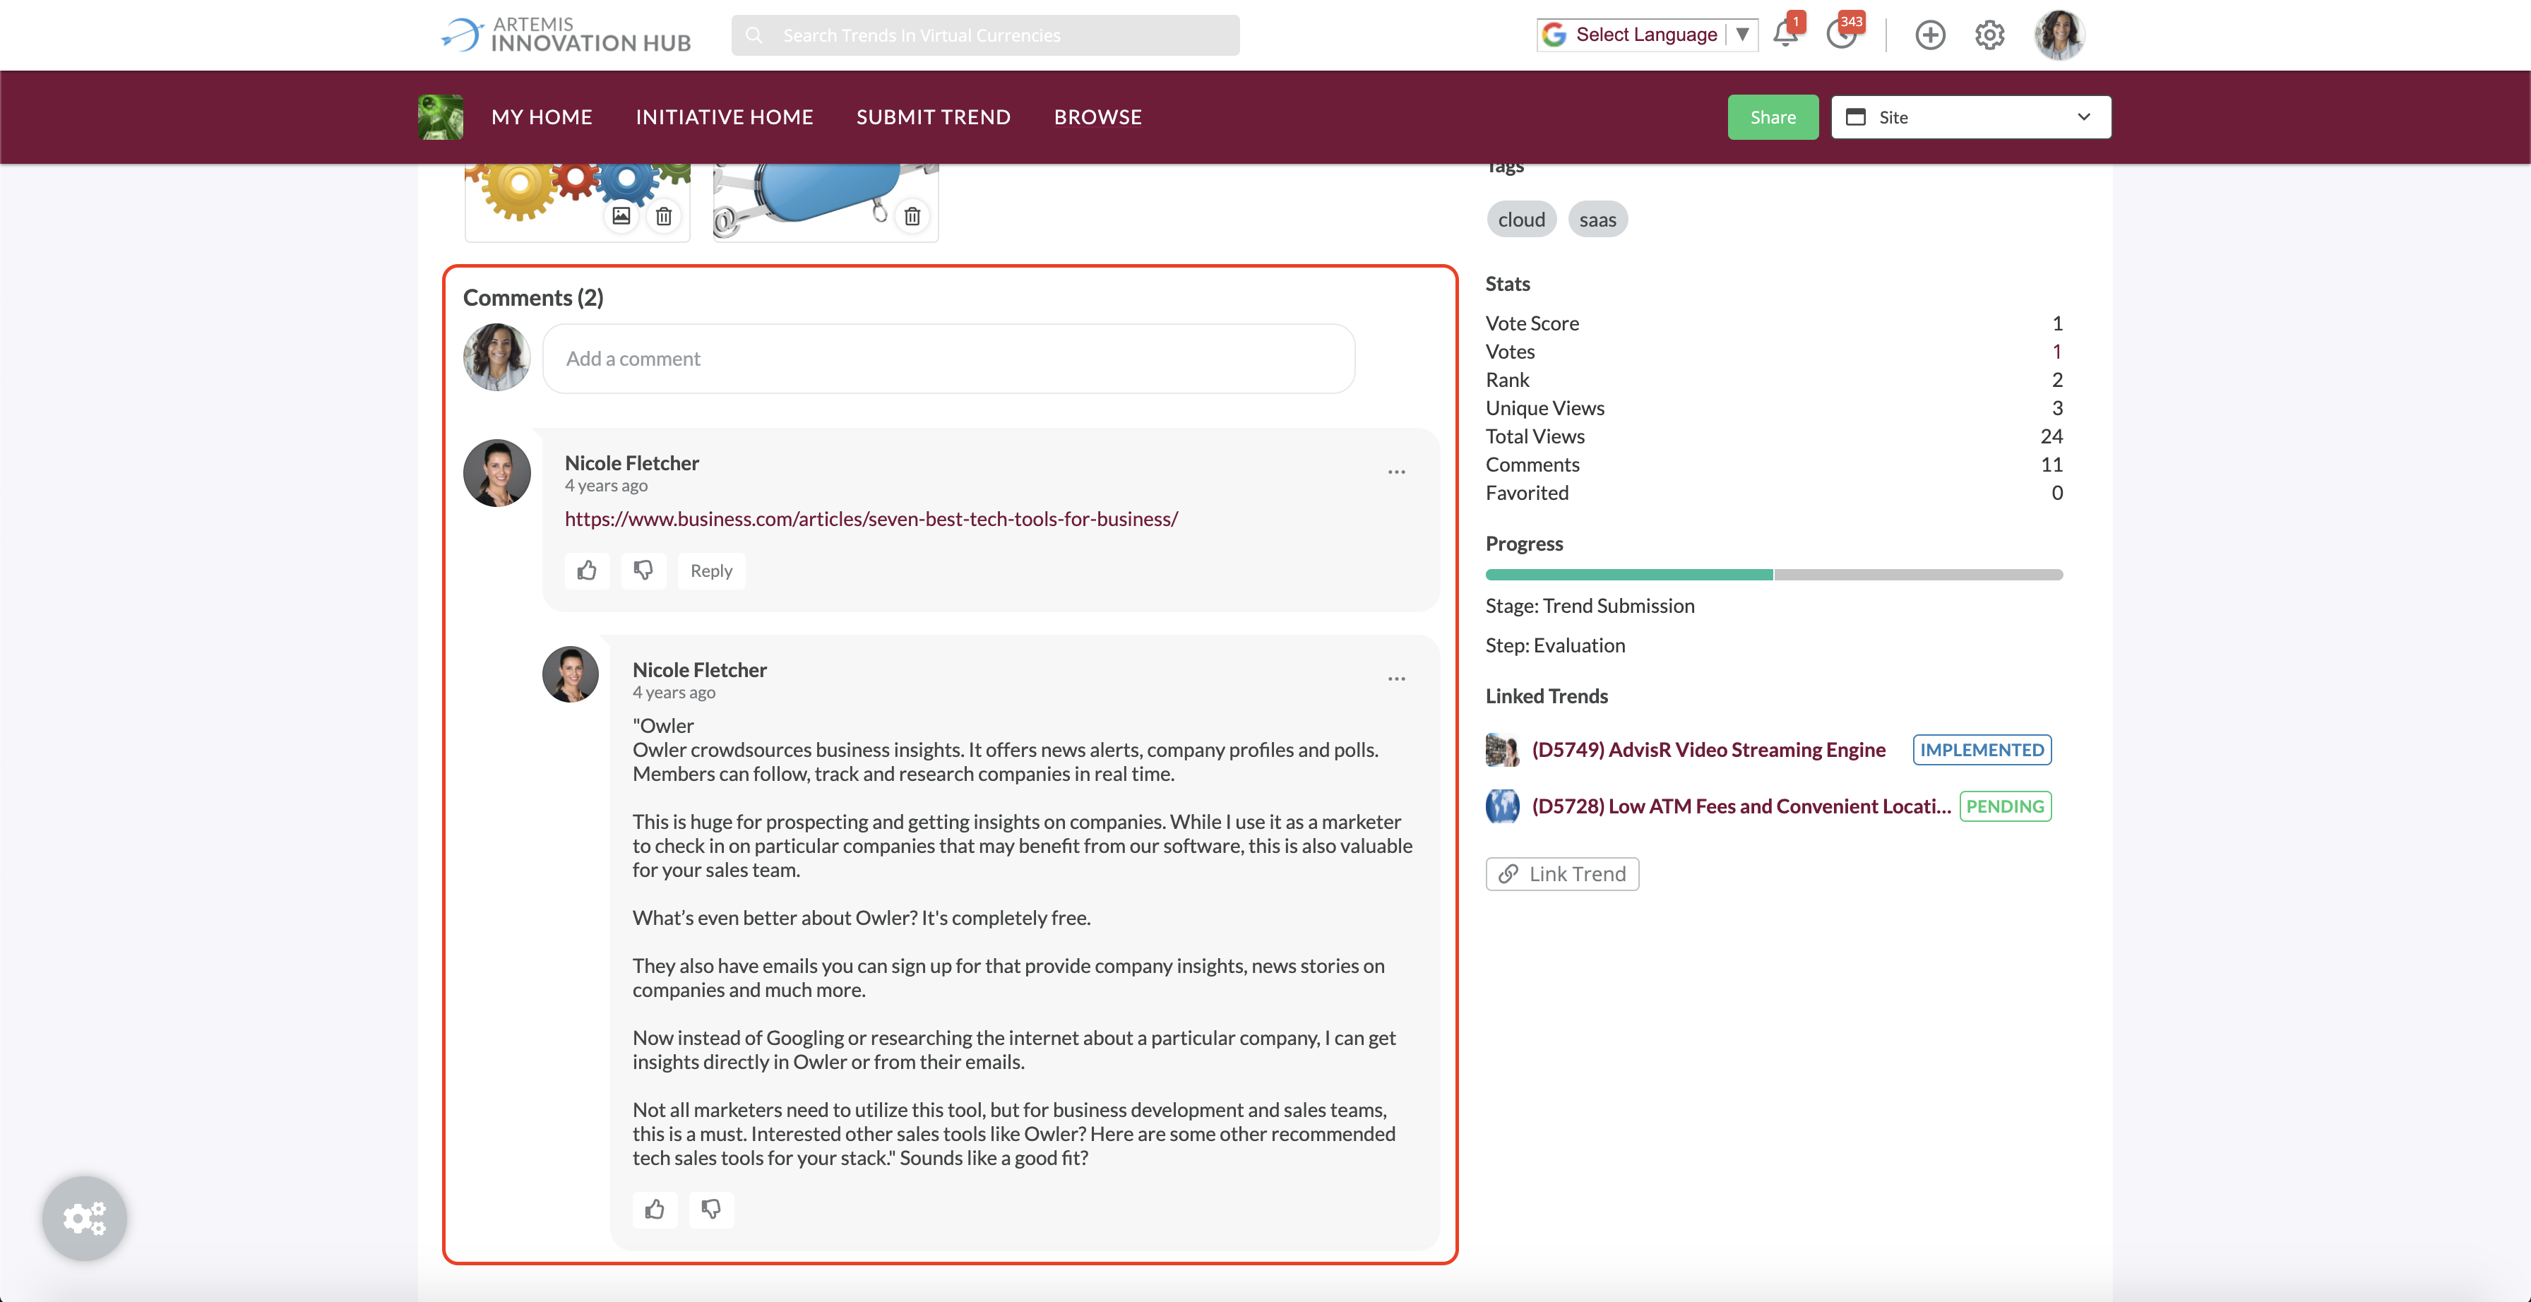Click 'Step: Evaluation' text
Screen dimensions: 2531x1302
pos(1555,645)
